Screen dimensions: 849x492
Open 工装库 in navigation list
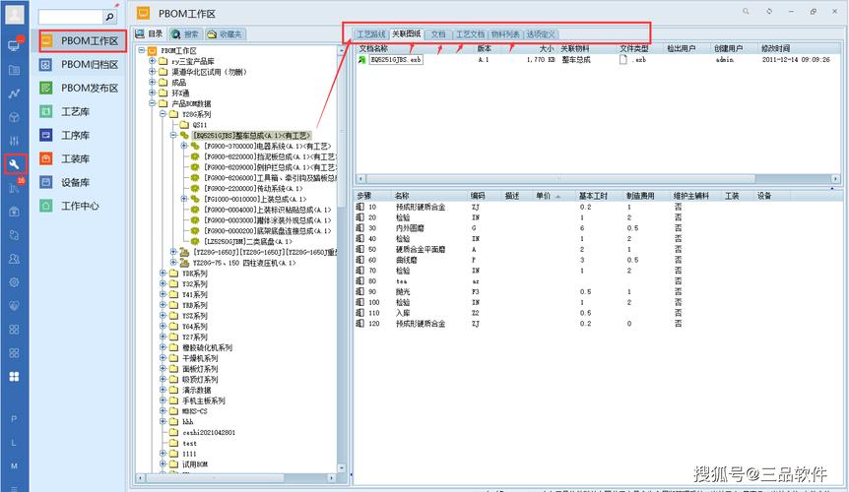64,159
